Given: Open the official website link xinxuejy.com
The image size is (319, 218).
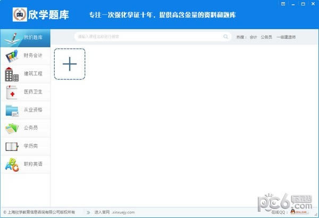Looking at the screenshot, I should [x=122, y=212].
